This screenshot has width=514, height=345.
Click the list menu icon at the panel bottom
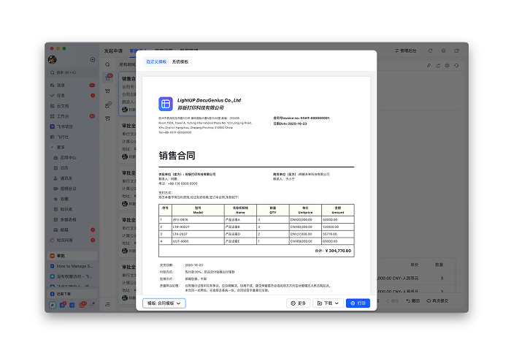pyautogui.click(x=107, y=305)
